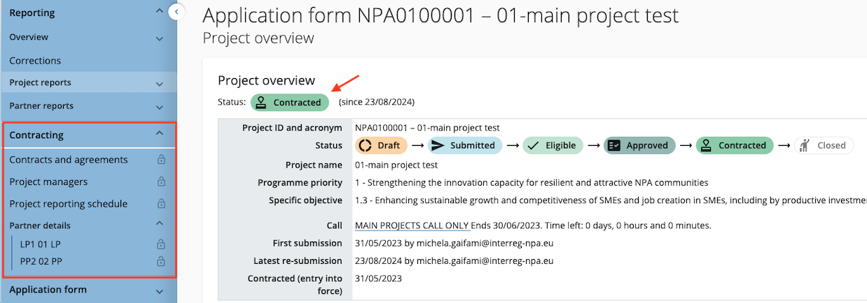Image resolution: width=867 pixels, height=303 pixels.
Task: Expand the Application form section
Action: pos(159,290)
